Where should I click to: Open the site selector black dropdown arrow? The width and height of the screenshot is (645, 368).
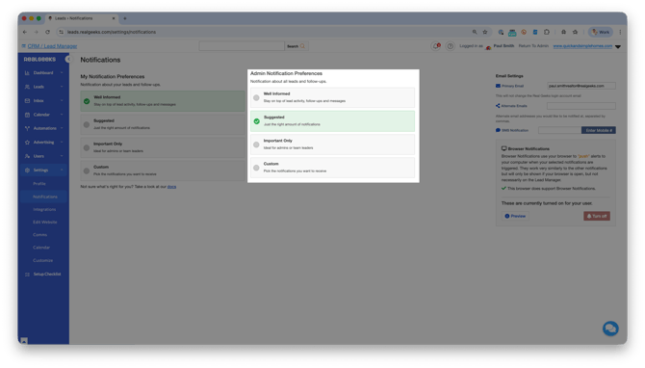click(618, 46)
